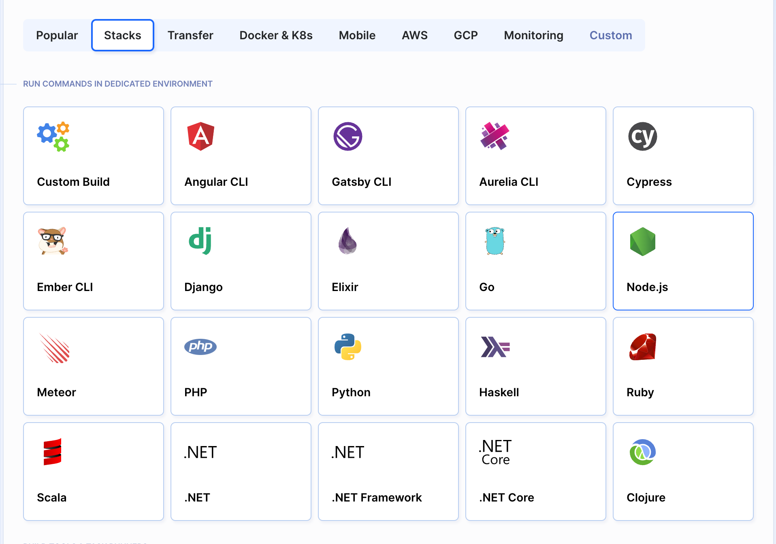Choose the Custom Build label
Viewport: 776px width, 544px height.
click(x=73, y=182)
